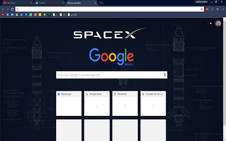Open the red Adblock extension icon
Viewport: 226px width, 141px height.
tap(207, 9)
